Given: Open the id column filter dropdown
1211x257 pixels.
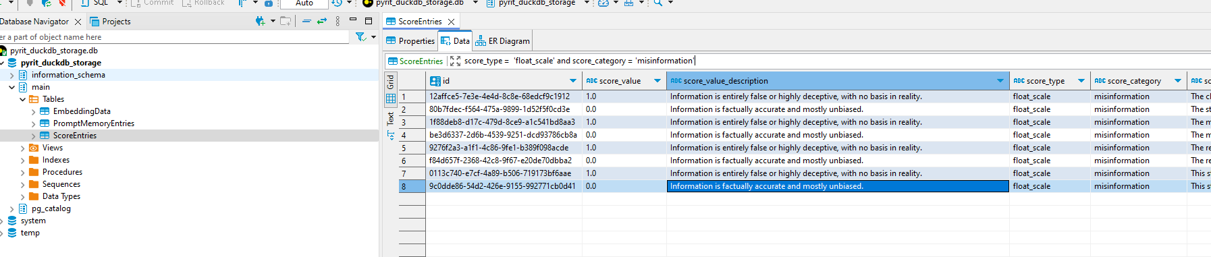Looking at the screenshot, I should [573, 81].
